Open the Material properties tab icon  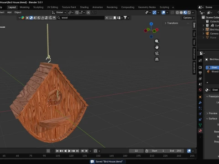pyautogui.click(x=200, y=131)
